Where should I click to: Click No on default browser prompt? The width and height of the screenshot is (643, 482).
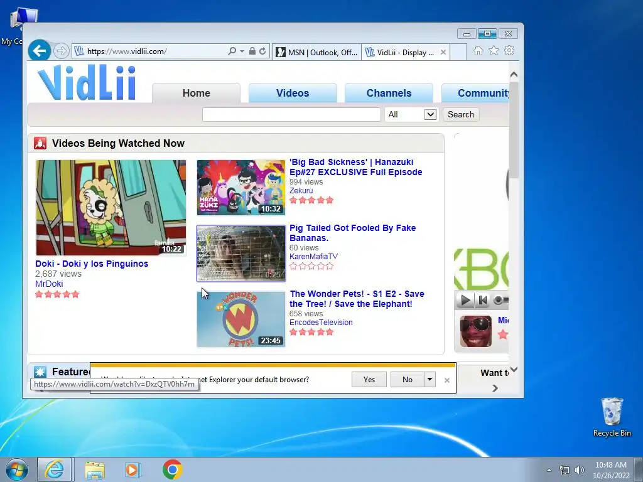point(407,380)
